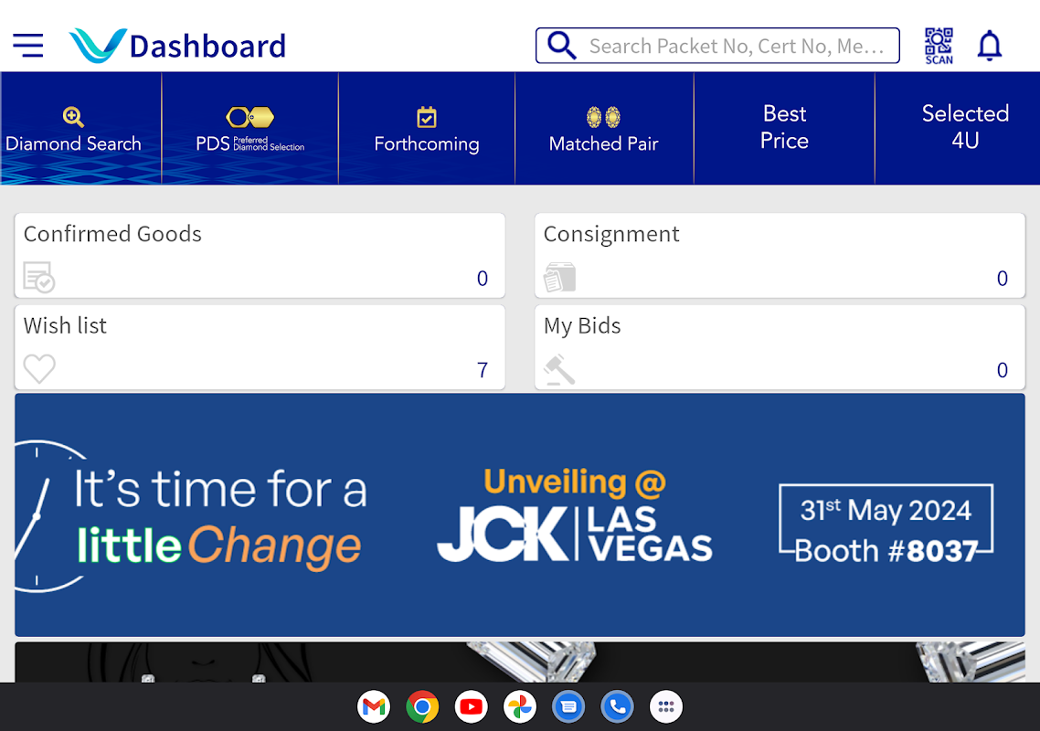Open the app drawer grid icon
This screenshot has height=731, width=1040.
coord(666,707)
